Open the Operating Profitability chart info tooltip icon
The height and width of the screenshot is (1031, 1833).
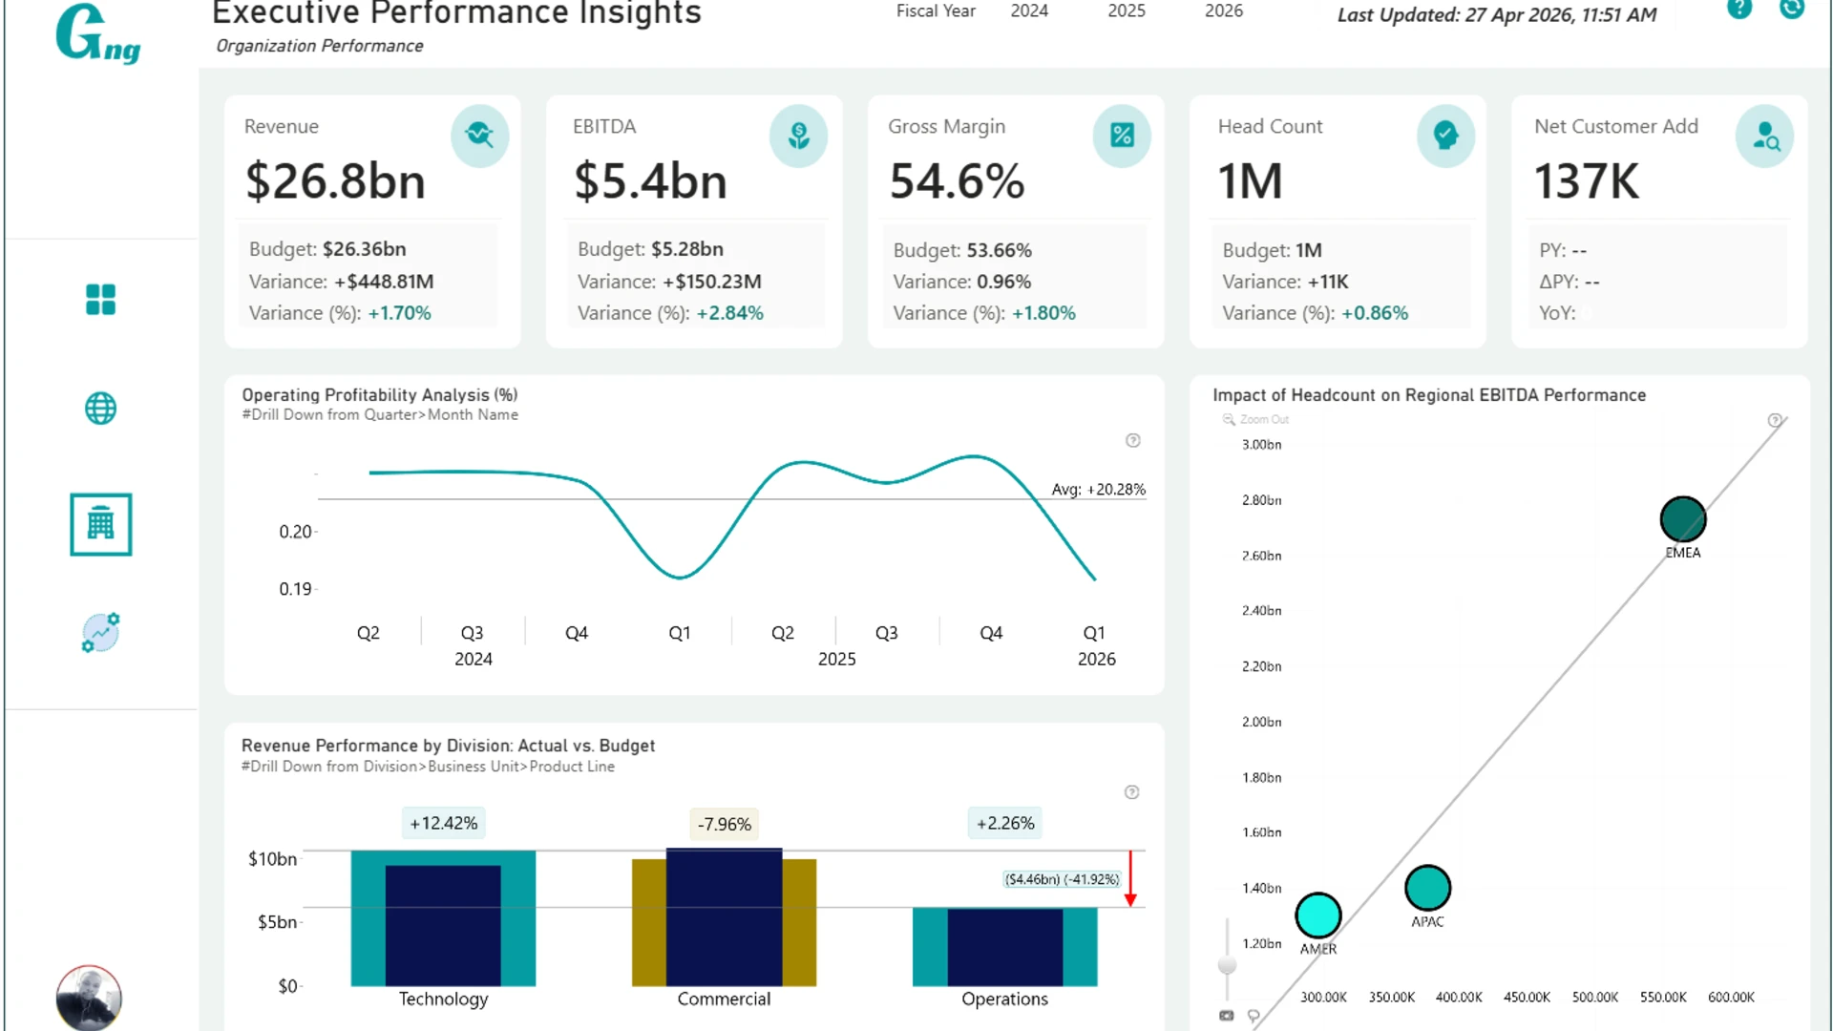pos(1133,440)
